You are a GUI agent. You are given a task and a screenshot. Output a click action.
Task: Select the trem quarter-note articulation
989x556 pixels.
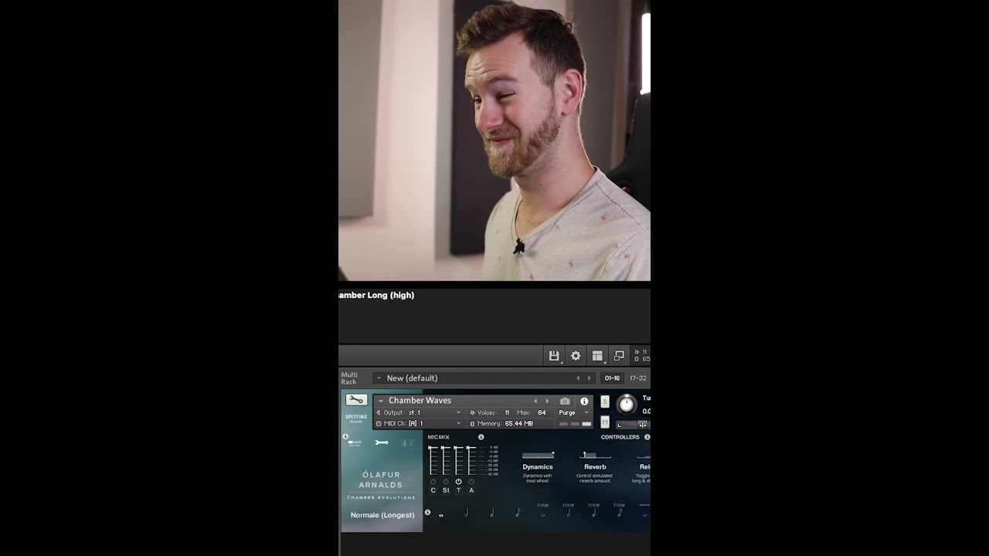pyautogui.click(x=593, y=510)
